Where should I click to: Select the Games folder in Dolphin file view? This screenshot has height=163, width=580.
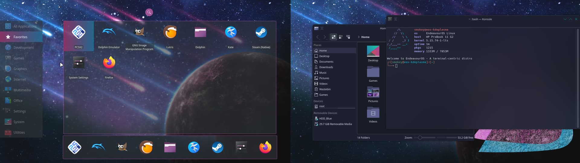(373, 74)
